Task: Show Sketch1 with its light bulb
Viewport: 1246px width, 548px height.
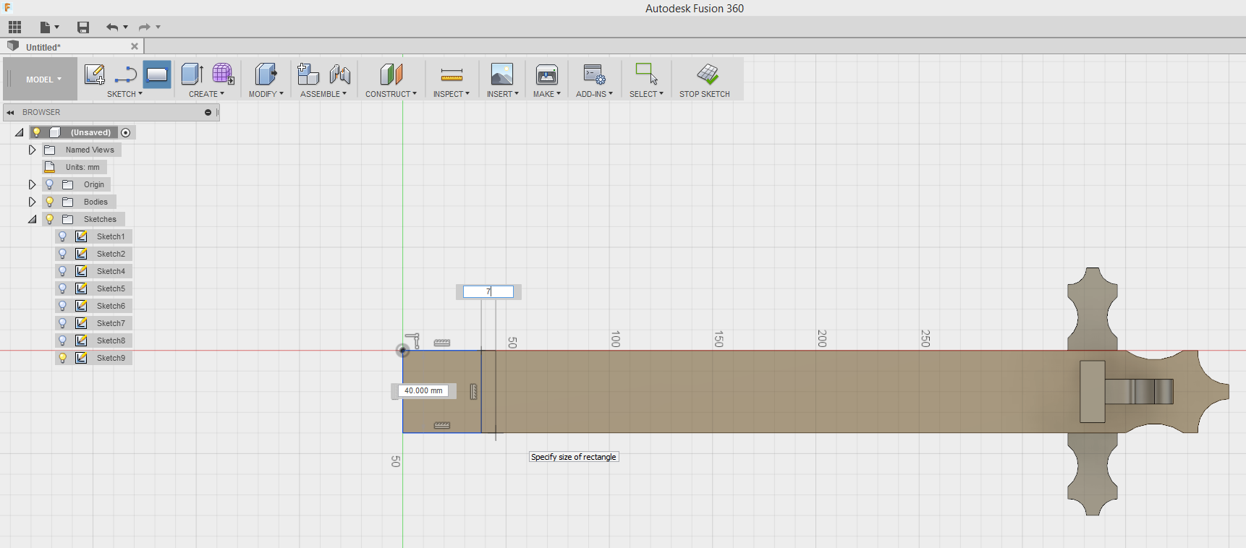Action: (63, 236)
